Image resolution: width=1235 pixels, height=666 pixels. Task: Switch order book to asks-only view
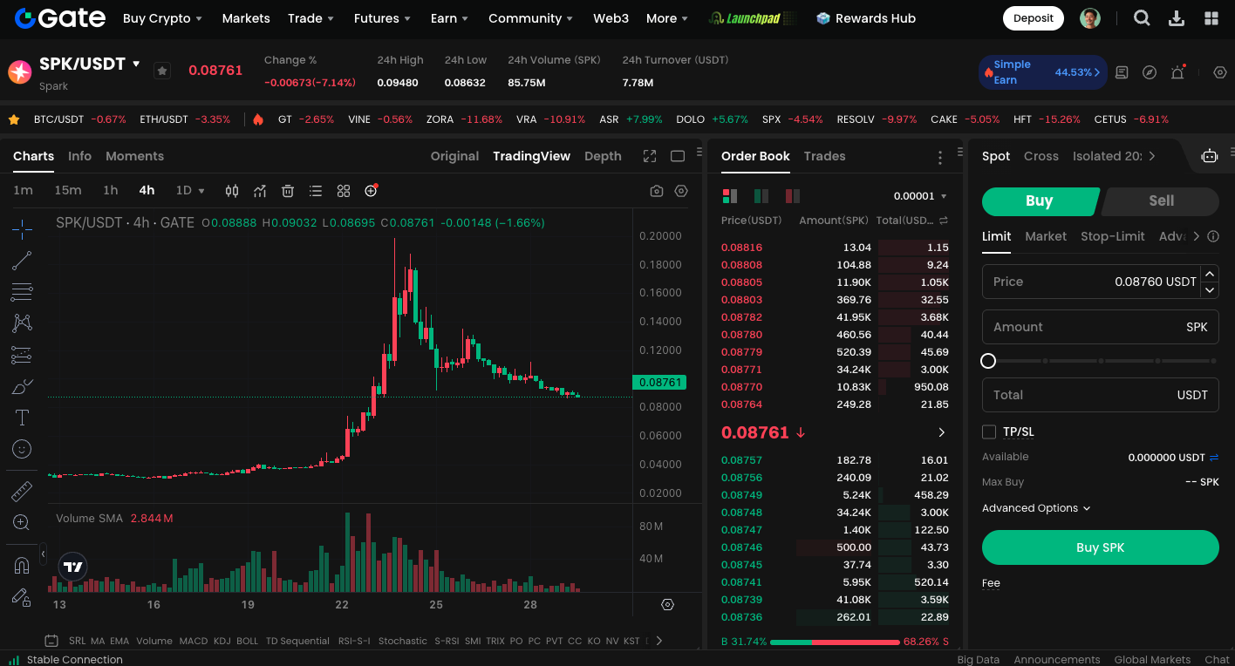[792, 196]
